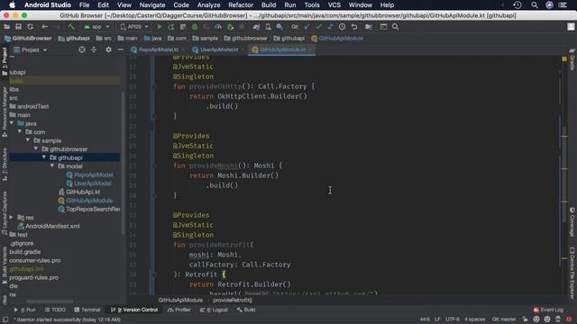Click the Git update project arrow icon
The height and width of the screenshot is (324, 577).
coord(307,27)
